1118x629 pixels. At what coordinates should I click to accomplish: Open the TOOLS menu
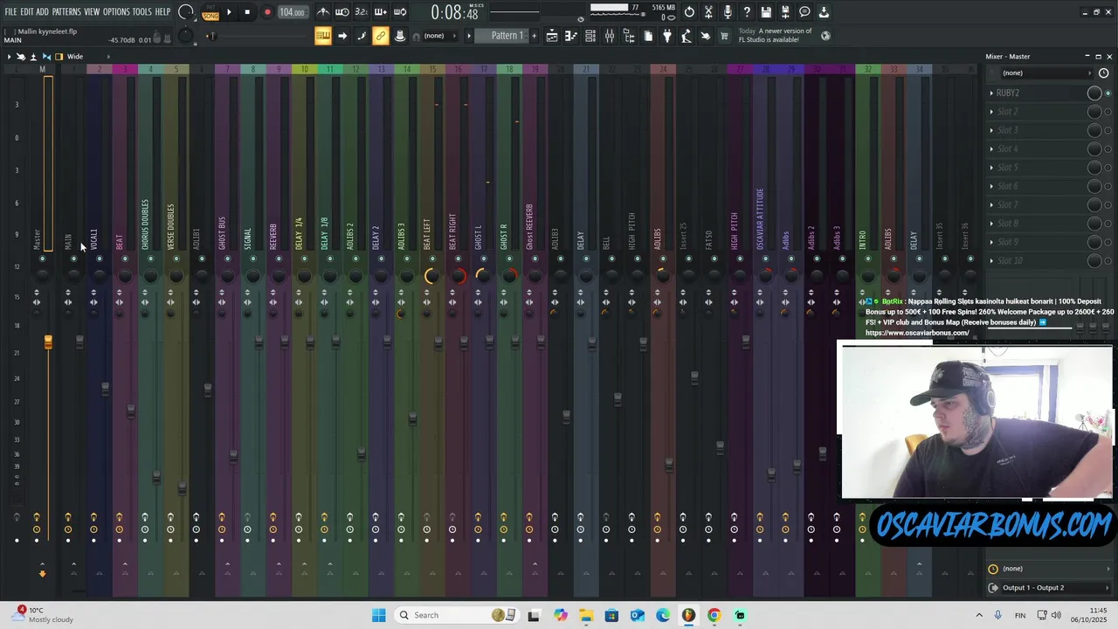[142, 12]
